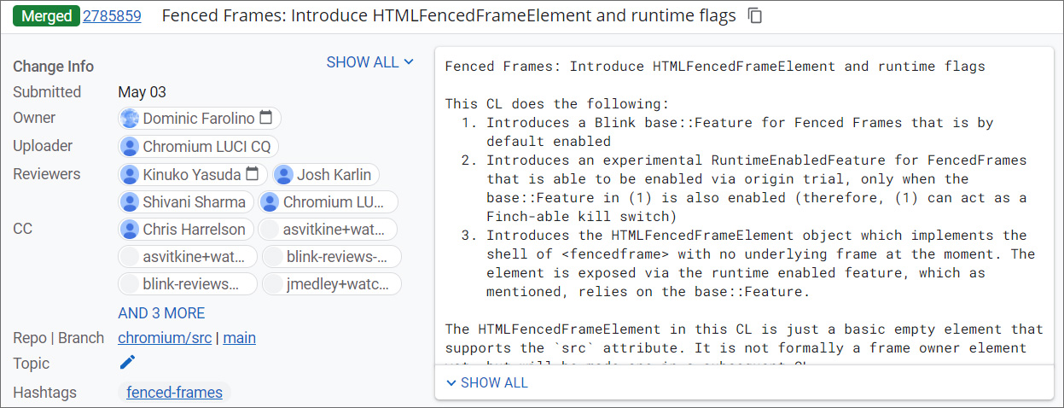Click Chris Harrelson's avatar icon
This screenshot has width=1064, height=408.
tap(130, 230)
